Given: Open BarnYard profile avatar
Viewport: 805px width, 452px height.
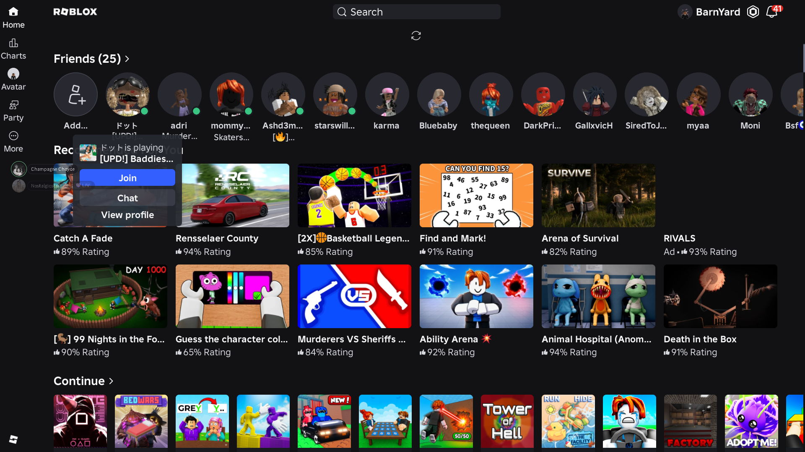Looking at the screenshot, I should pyautogui.click(x=685, y=12).
